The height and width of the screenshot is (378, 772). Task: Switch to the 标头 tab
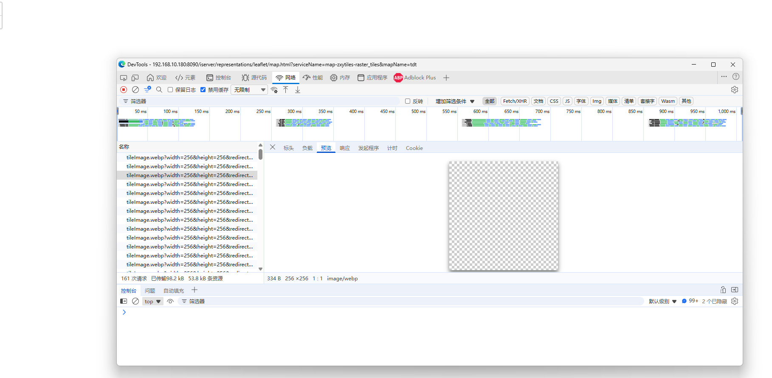(x=289, y=148)
